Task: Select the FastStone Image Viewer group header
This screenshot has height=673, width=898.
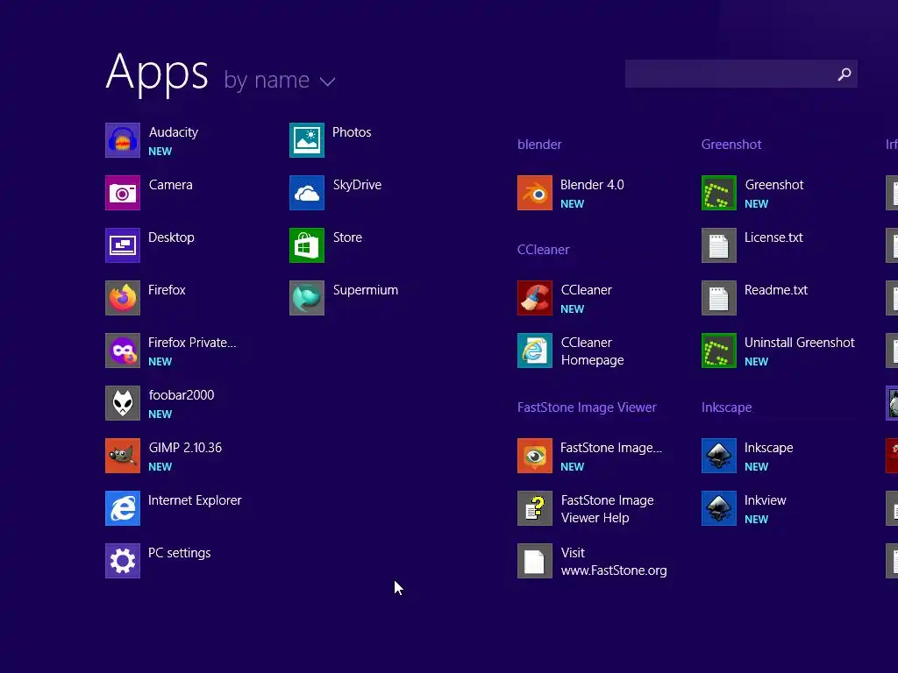Action: tap(587, 407)
